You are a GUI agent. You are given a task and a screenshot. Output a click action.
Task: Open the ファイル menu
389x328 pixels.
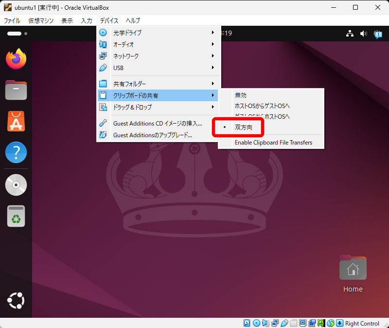[x=12, y=20]
